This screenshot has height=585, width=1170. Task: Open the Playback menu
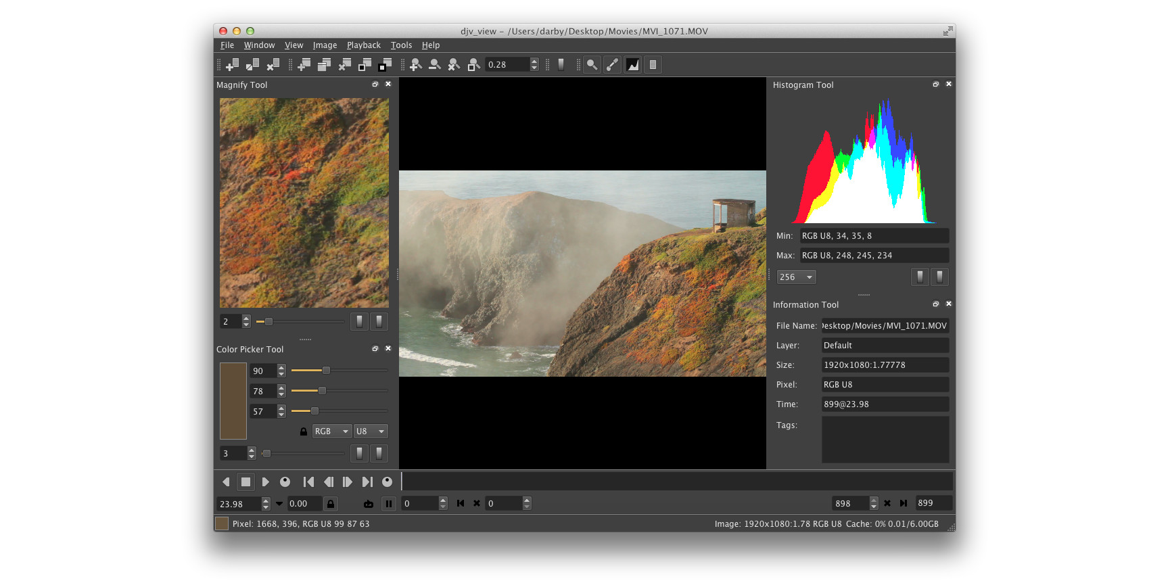click(363, 45)
